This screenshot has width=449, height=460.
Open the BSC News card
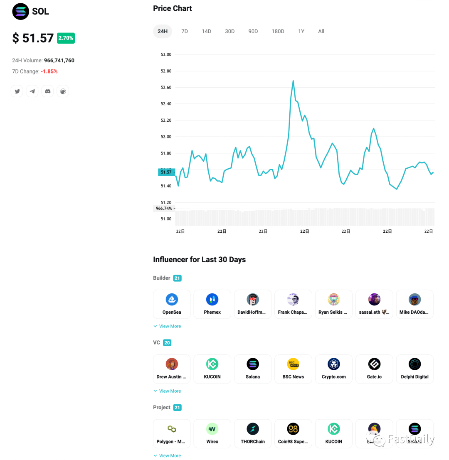click(x=293, y=369)
